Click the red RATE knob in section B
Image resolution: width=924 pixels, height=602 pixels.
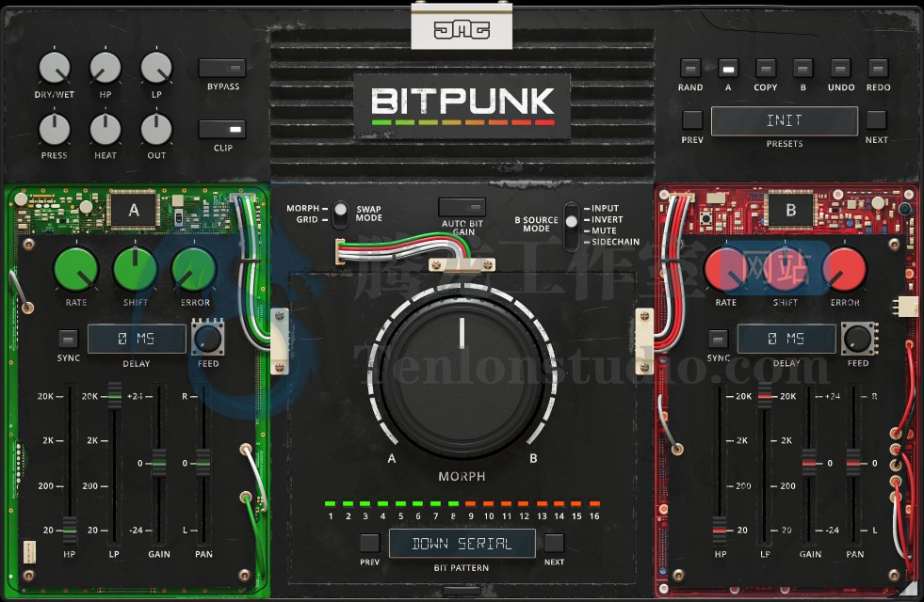726,269
